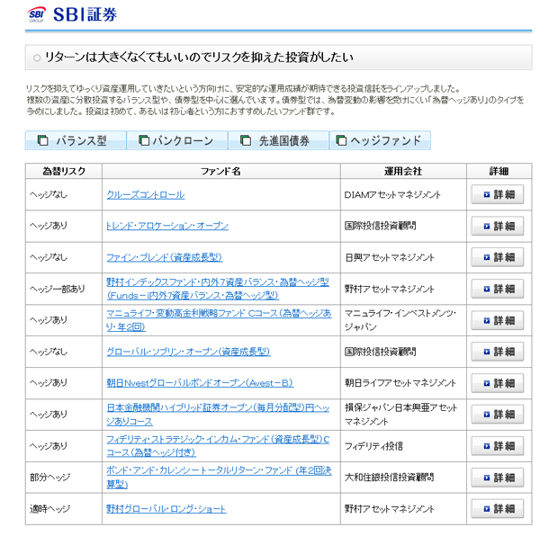Click 詳細 button for クルーズコントロール row
Screen dimensions: 549x536
pyautogui.click(x=498, y=194)
